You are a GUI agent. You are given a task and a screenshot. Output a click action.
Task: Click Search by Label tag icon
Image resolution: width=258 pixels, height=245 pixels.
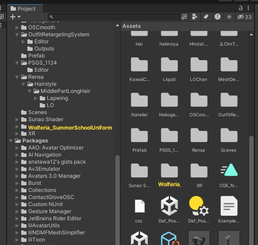(x=206, y=17)
